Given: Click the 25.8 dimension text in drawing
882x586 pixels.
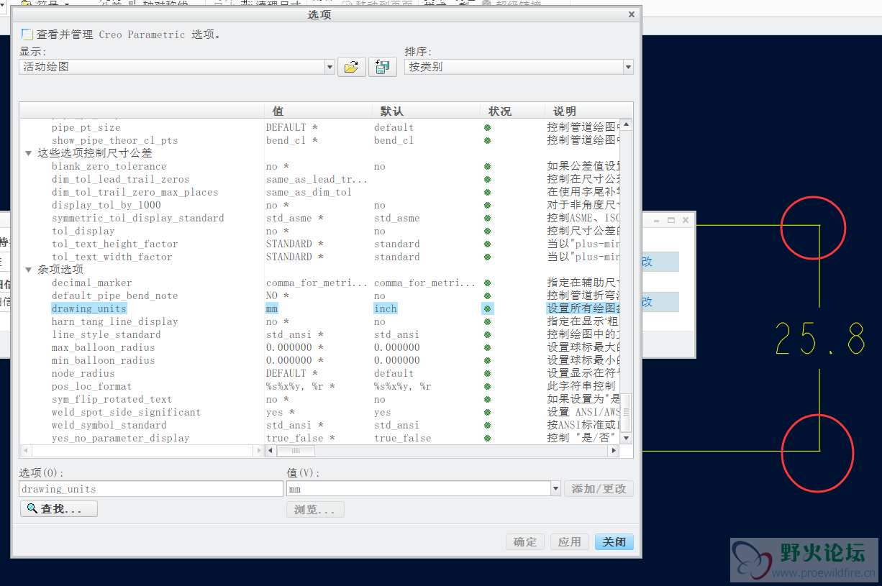Looking at the screenshot, I should pos(820,339).
